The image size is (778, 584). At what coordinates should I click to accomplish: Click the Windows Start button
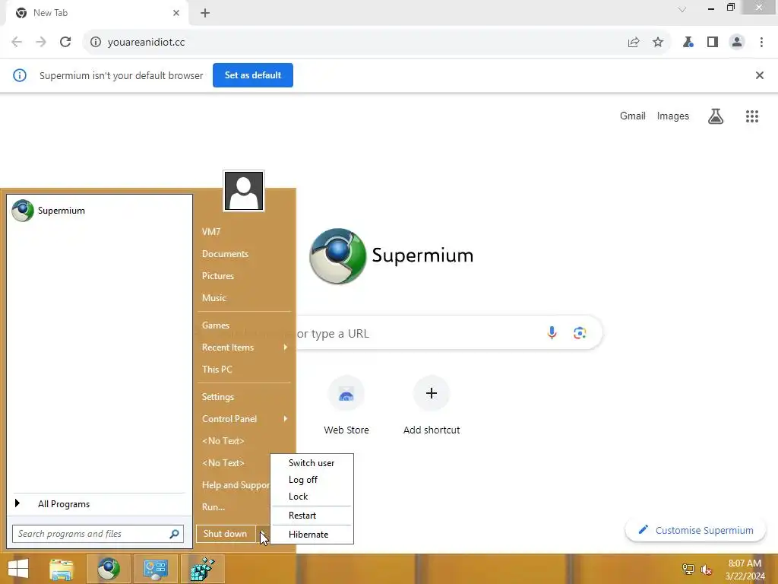18,569
